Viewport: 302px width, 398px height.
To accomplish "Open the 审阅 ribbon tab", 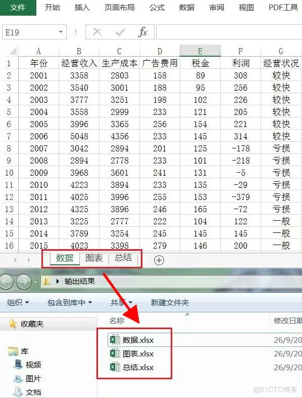I will click(217, 8).
